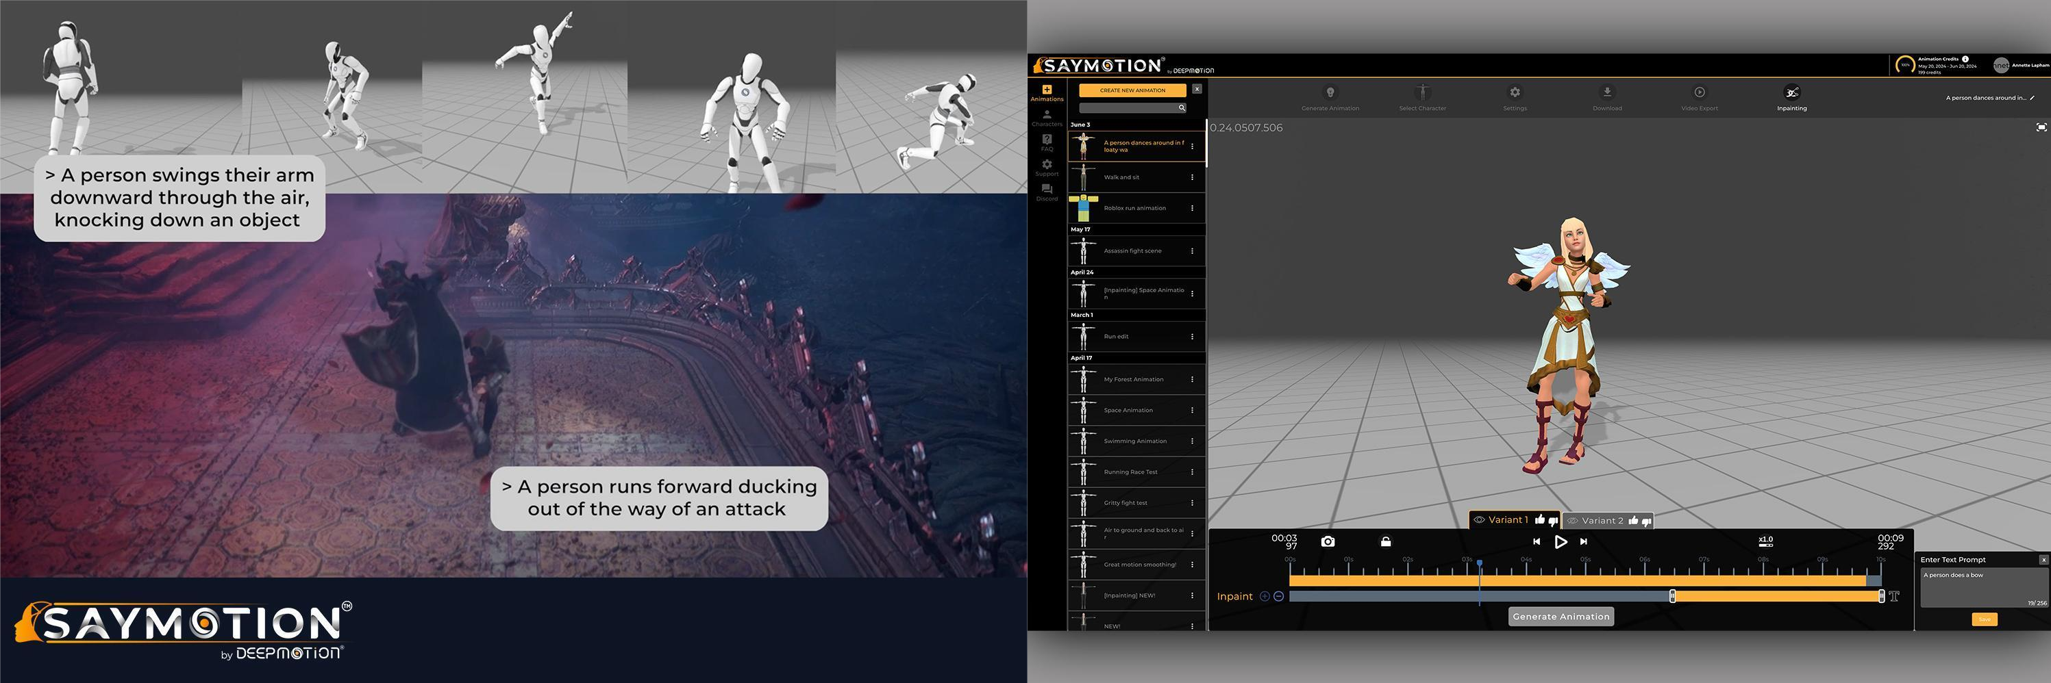Select the Air to ground animation entry
The width and height of the screenshot is (2051, 683).
(x=1136, y=534)
